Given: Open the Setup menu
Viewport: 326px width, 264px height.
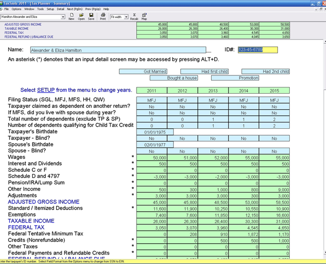Looking at the screenshot, I should point(50,9).
